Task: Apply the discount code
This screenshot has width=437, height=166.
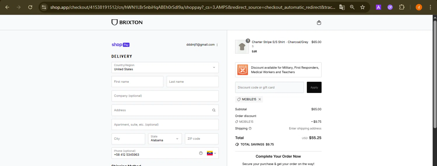Action: [x=314, y=87]
